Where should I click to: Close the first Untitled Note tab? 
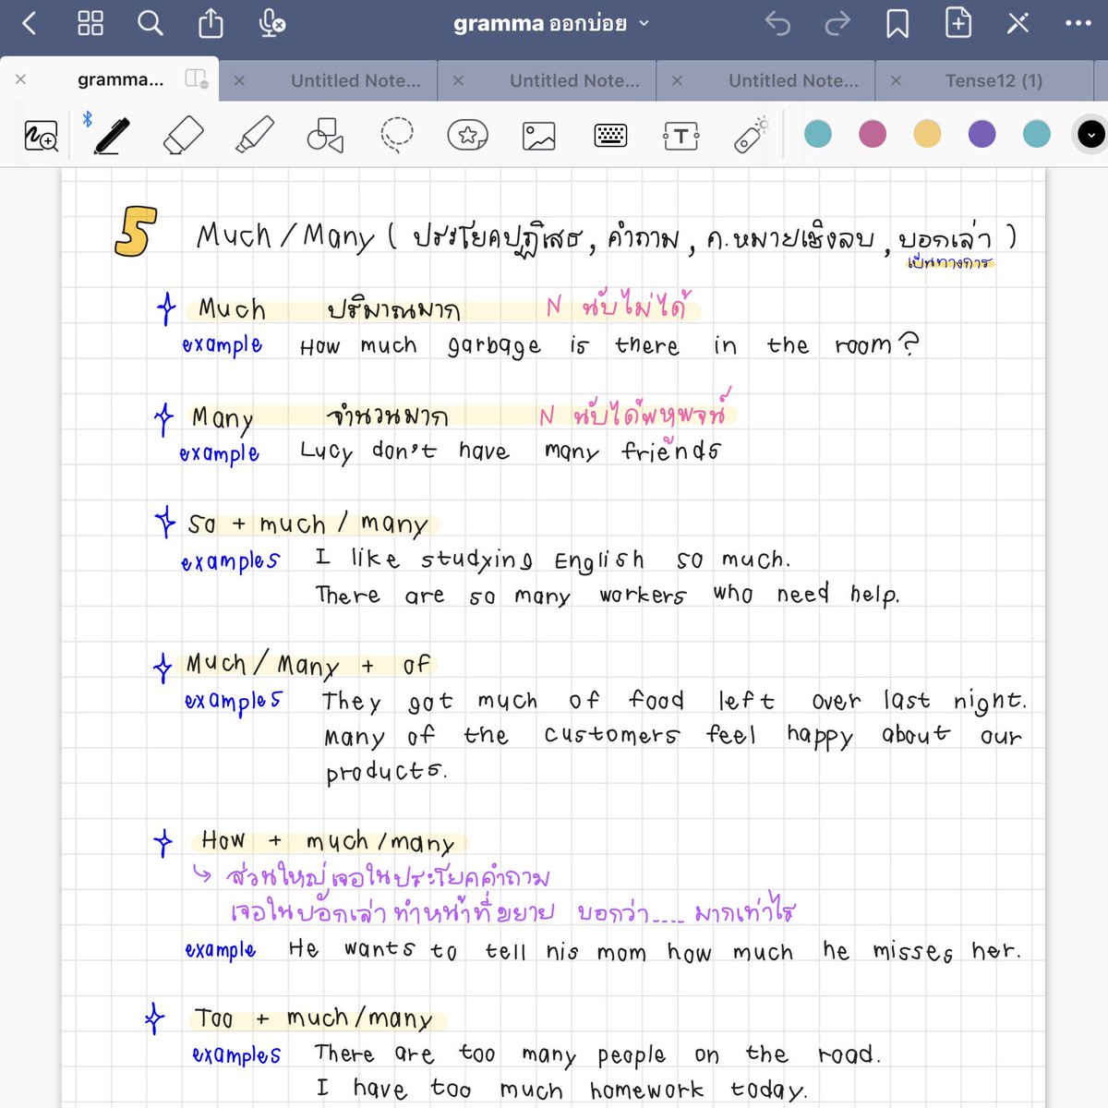239,80
